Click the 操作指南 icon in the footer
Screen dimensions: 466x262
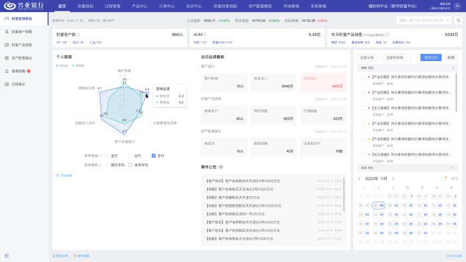click(75, 256)
